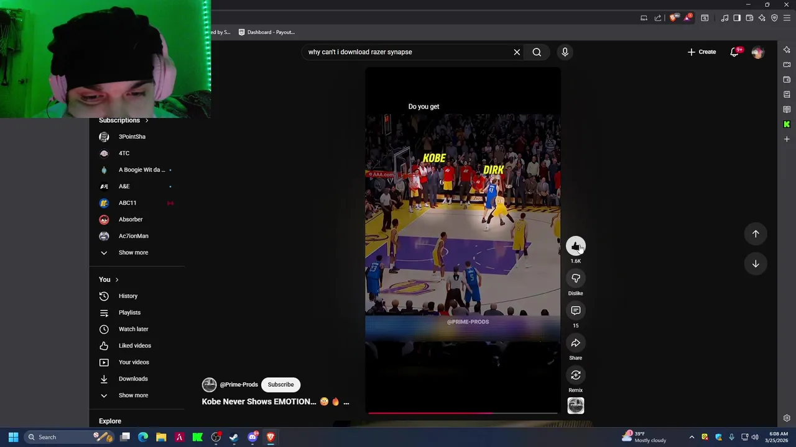Remix this short
The image size is (796, 447).
(x=576, y=375)
